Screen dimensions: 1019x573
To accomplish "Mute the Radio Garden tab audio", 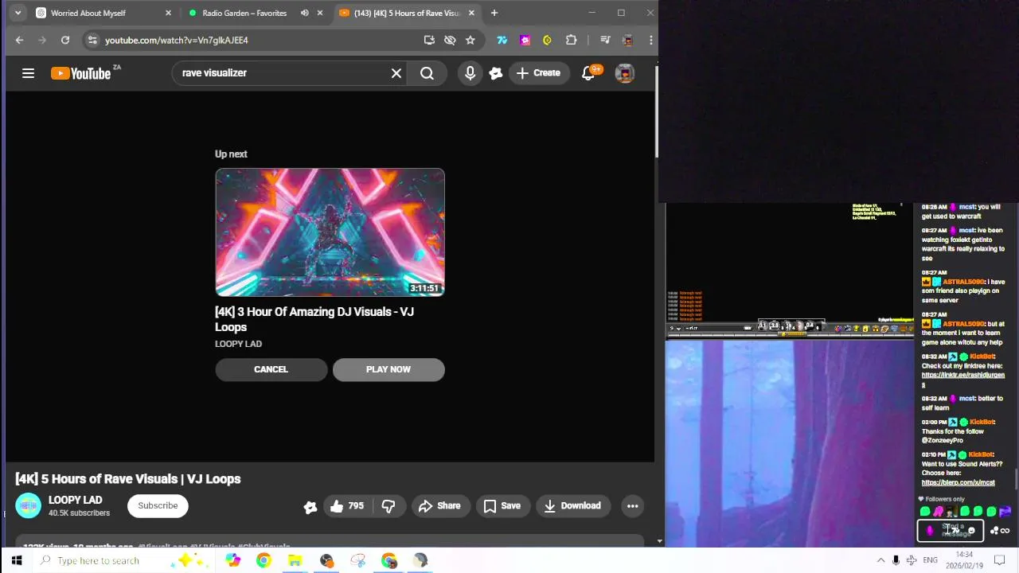I will [x=304, y=13].
